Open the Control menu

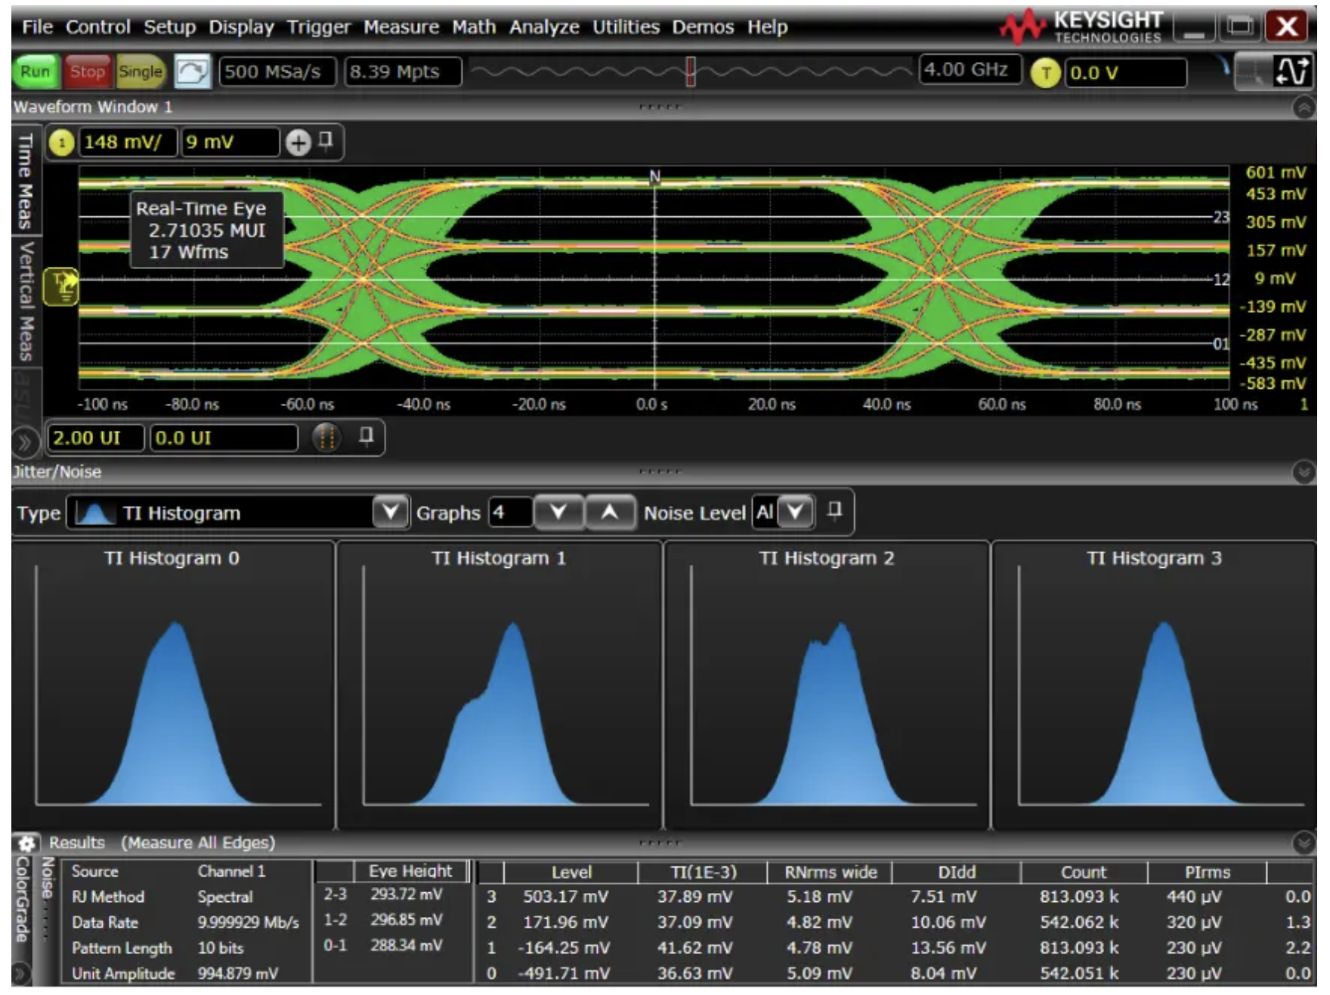(97, 27)
